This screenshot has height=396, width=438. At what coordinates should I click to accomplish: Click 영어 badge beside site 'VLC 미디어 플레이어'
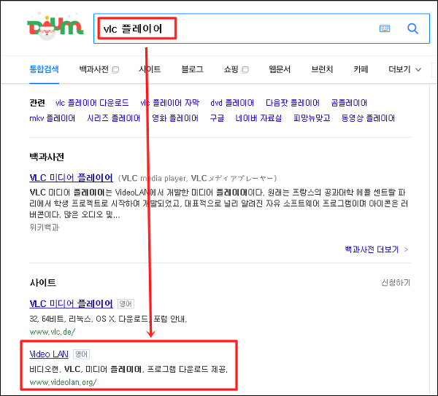point(126,303)
